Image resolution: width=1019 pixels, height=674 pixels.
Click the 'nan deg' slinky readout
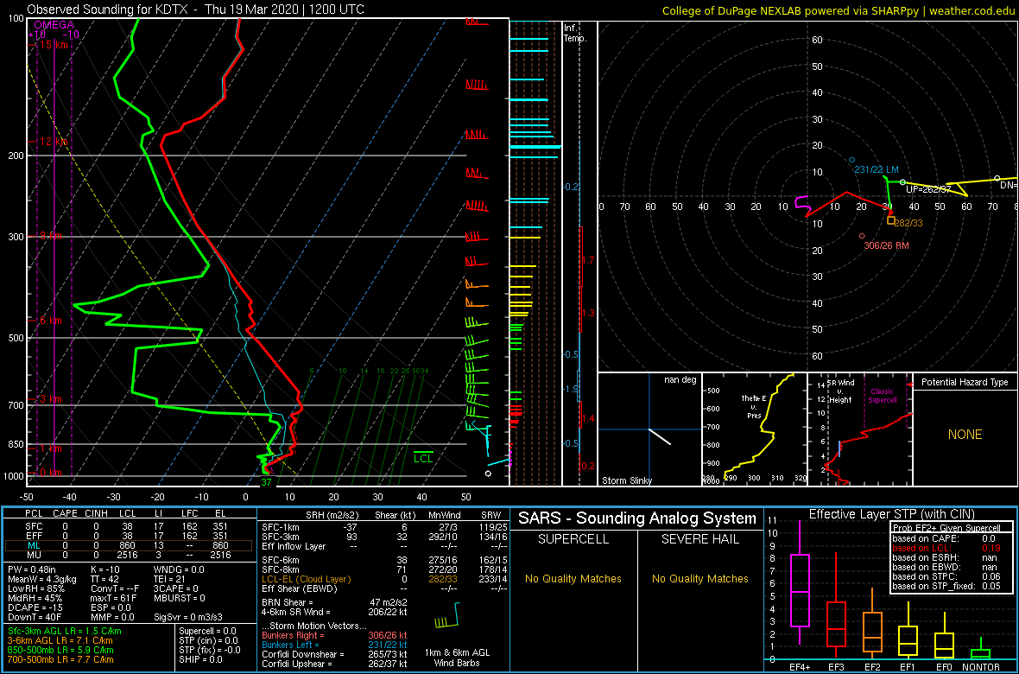coord(680,380)
